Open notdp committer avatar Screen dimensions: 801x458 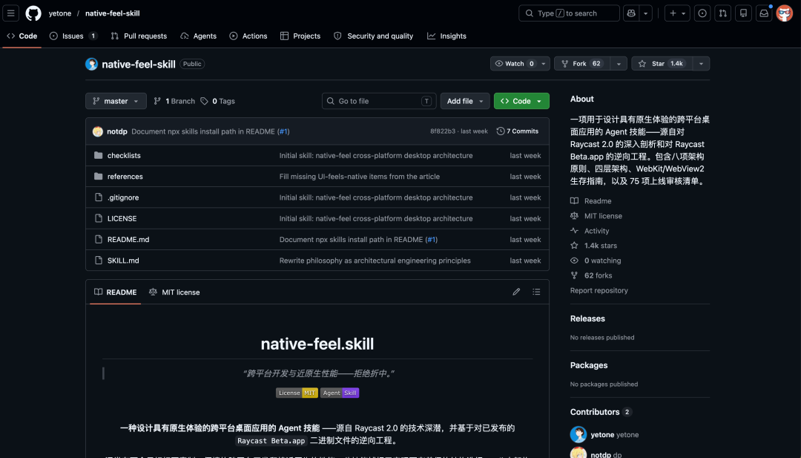click(x=98, y=131)
